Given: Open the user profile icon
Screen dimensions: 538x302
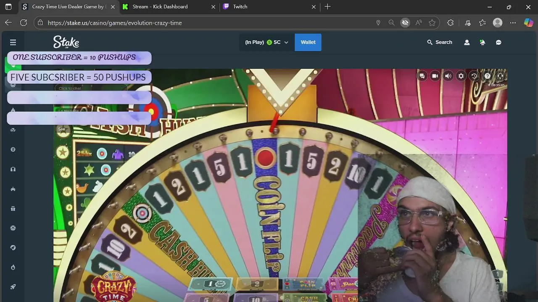Looking at the screenshot, I should (467, 42).
